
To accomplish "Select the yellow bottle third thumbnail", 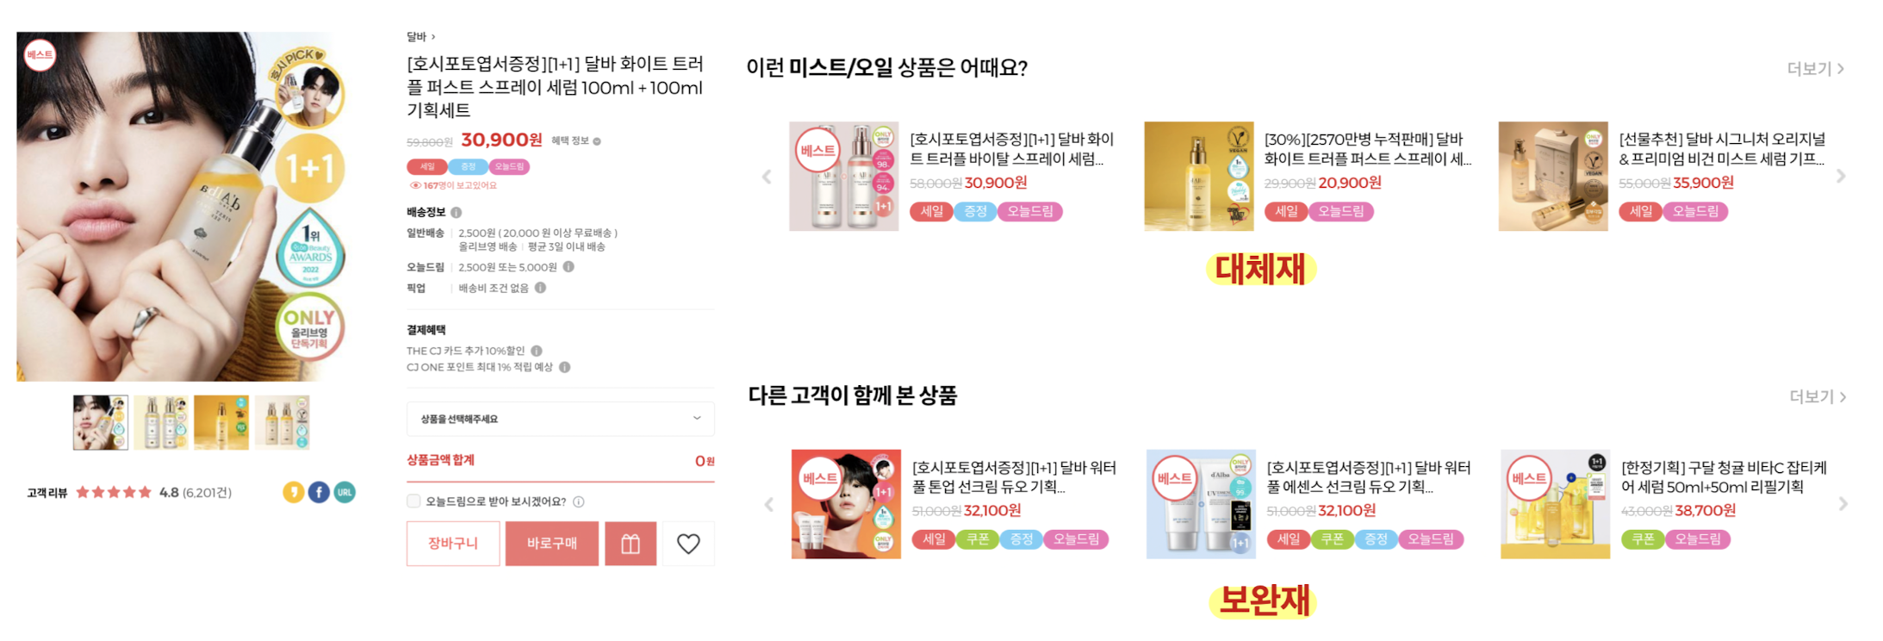I will [x=221, y=422].
